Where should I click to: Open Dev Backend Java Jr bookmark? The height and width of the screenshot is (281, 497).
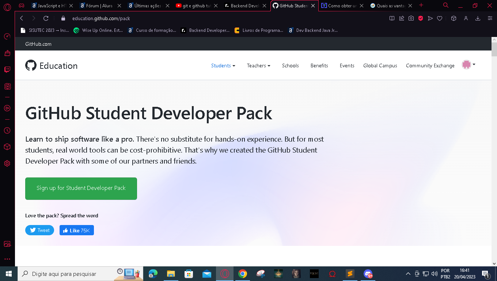click(313, 30)
